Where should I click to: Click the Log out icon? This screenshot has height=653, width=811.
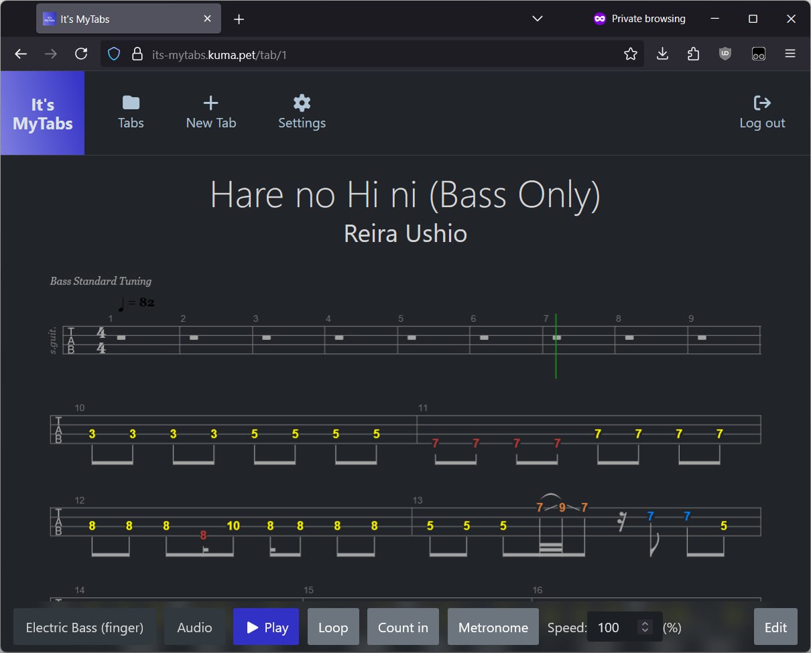pos(762,103)
